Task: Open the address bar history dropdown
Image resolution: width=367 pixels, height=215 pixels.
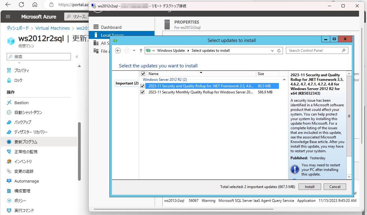Action: click(272, 50)
